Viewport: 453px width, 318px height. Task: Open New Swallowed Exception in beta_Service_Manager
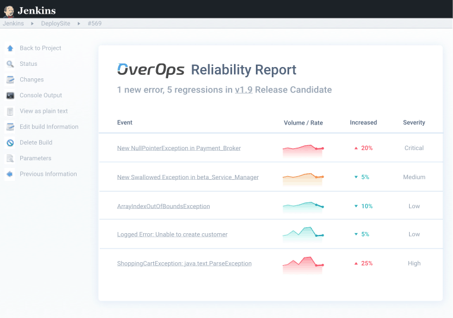(x=188, y=177)
